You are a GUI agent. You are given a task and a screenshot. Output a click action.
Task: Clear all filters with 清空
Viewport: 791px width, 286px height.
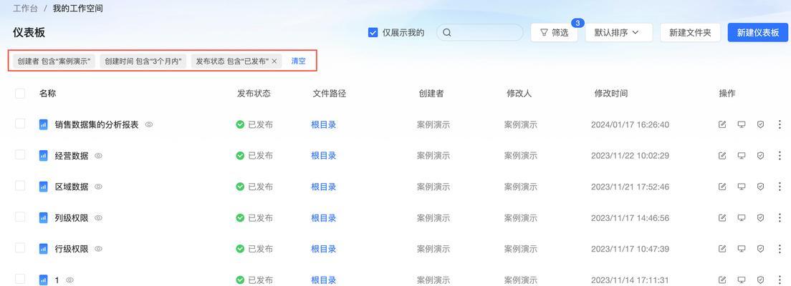pos(298,61)
